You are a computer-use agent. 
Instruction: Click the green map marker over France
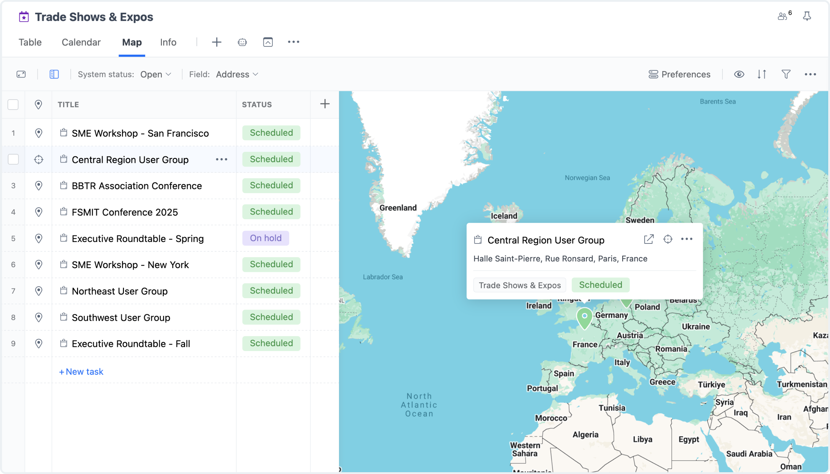(x=584, y=318)
